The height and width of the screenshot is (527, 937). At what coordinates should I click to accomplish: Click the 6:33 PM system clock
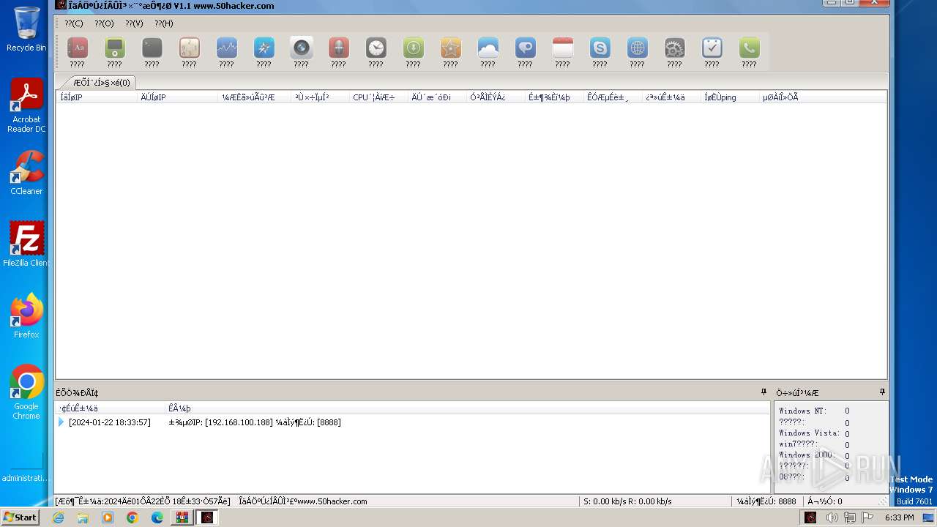[899, 517]
